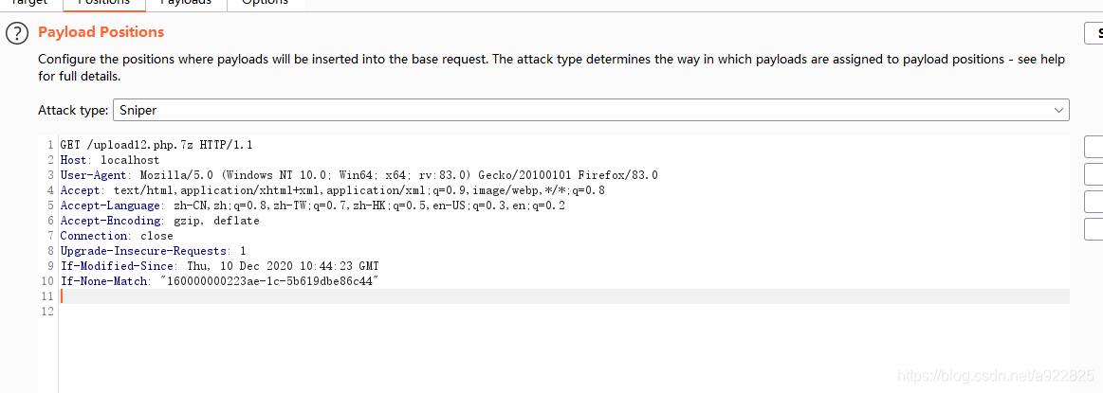
Task: Click the User-Agent header name
Action: click(x=93, y=175)
